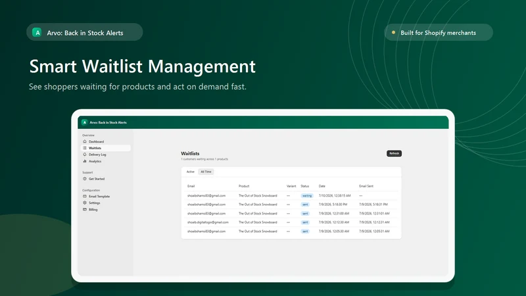Click the Support section label
This screenshot has width=526, height=296.
coord(87,172)
